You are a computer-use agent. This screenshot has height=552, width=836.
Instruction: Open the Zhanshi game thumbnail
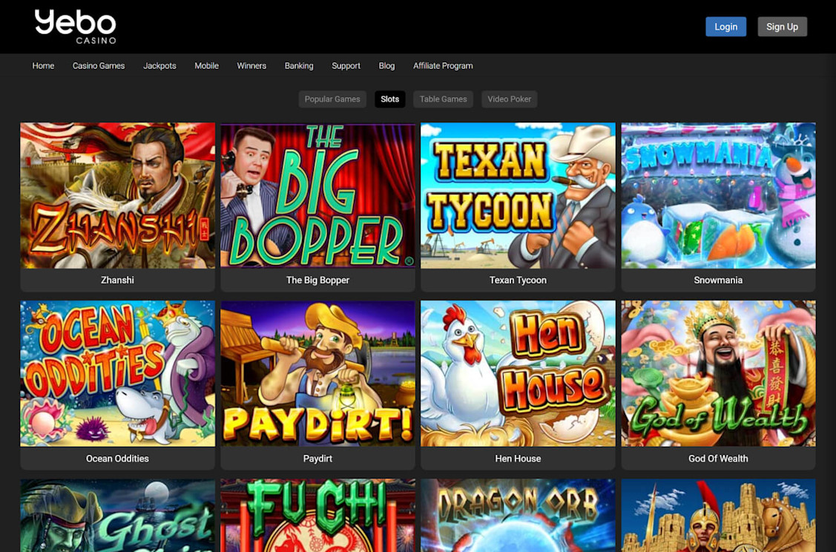pos(118,196)
